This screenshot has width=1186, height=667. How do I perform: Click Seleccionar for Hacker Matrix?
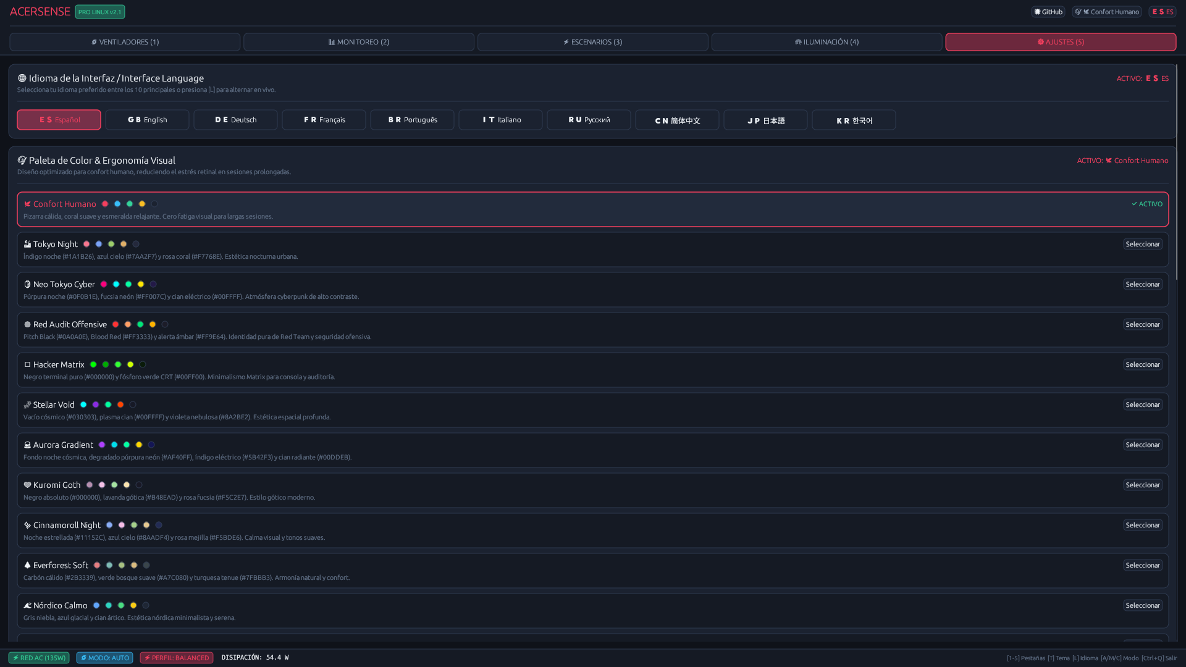[1142, 364]
